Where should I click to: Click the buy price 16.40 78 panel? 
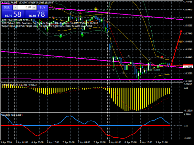click(37, 15)
